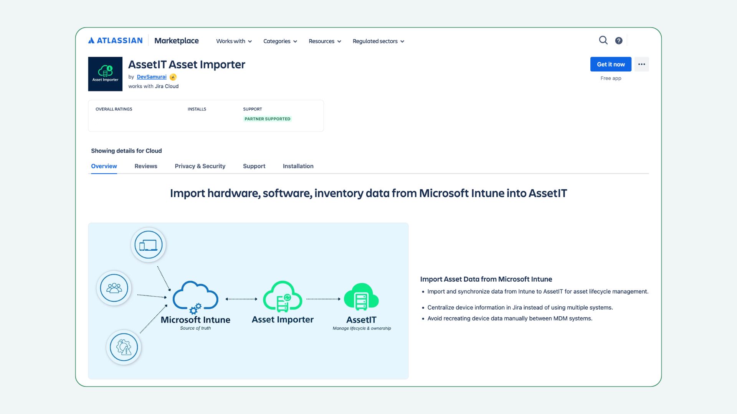Click the Get it now button
Viewport: 737px width, 414px height.
(611, 64)
